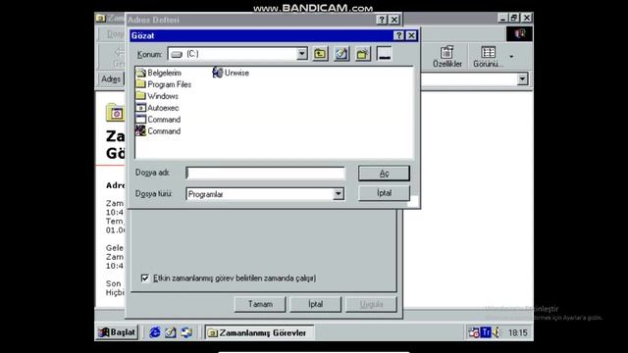Click the Tr keyboard language tray indicator
Viewport: 628px width, 353px height.
coord(486,332)
